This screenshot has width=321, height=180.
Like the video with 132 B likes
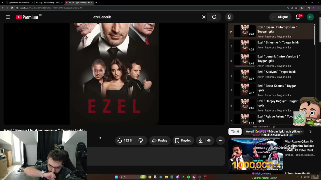(x=124, y=140)
